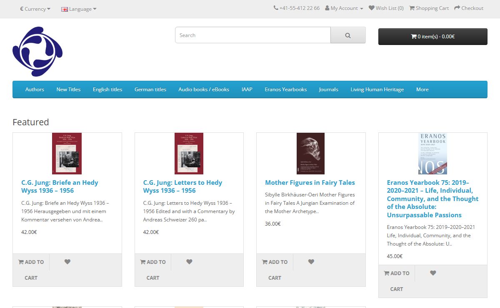Open title Mother Figures in Fairy Tales

pyautogui.click(x=310, y=183)
